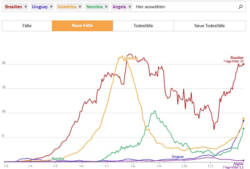Click the Uruguay label on chart
The image size is (250, 169).
[x=177, y=157]
